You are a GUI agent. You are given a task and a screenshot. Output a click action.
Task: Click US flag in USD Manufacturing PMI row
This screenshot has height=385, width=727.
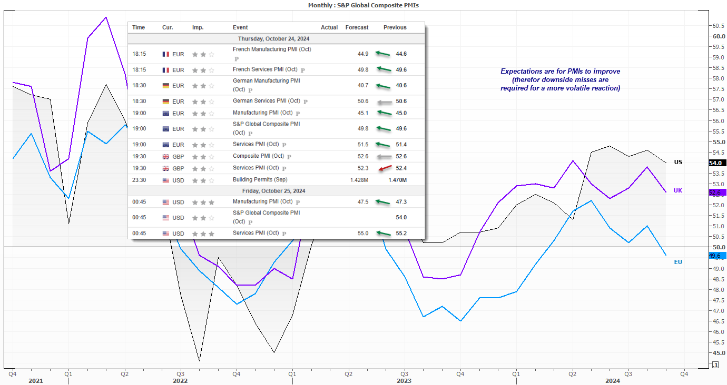tap(165, 202)
